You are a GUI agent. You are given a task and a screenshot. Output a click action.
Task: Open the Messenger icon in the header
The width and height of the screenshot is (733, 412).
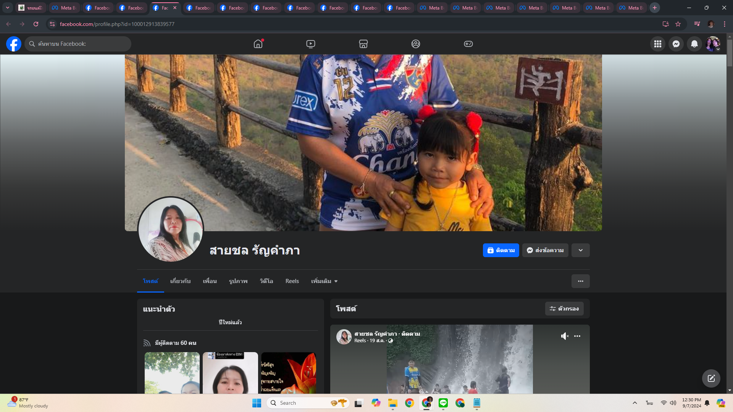point(676,44)
